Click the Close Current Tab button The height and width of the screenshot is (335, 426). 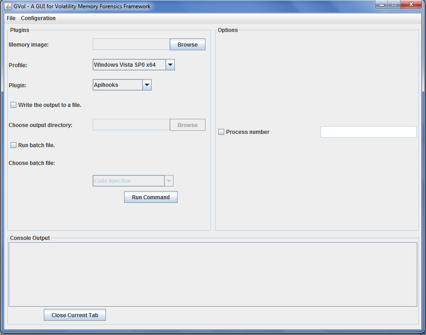pyautogui.click(x=75, y=315)
